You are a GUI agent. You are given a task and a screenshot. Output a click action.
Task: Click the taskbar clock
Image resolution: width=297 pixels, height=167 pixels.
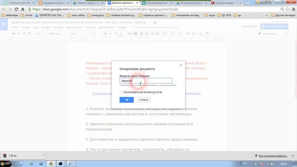284,164
